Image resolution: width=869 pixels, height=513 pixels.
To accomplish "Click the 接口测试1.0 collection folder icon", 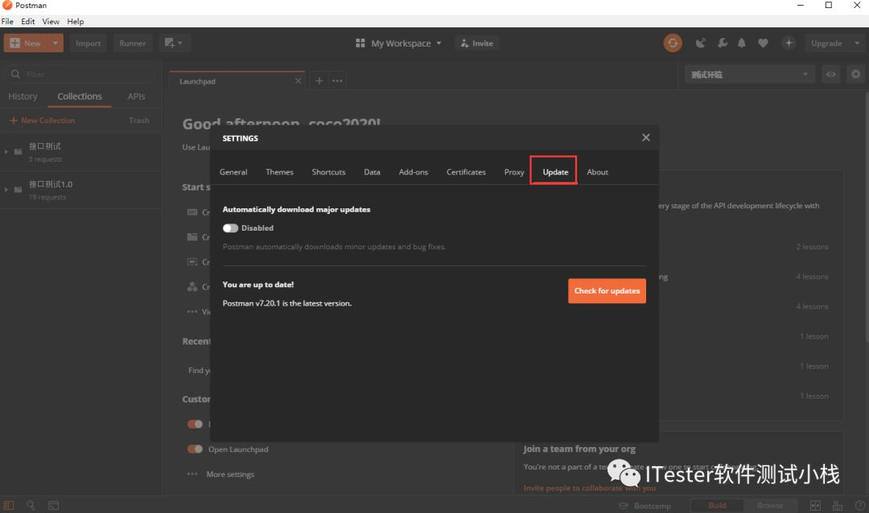I will point(19,190).
